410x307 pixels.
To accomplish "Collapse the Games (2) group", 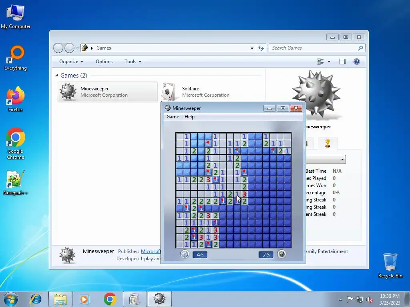I will point(56,76).
